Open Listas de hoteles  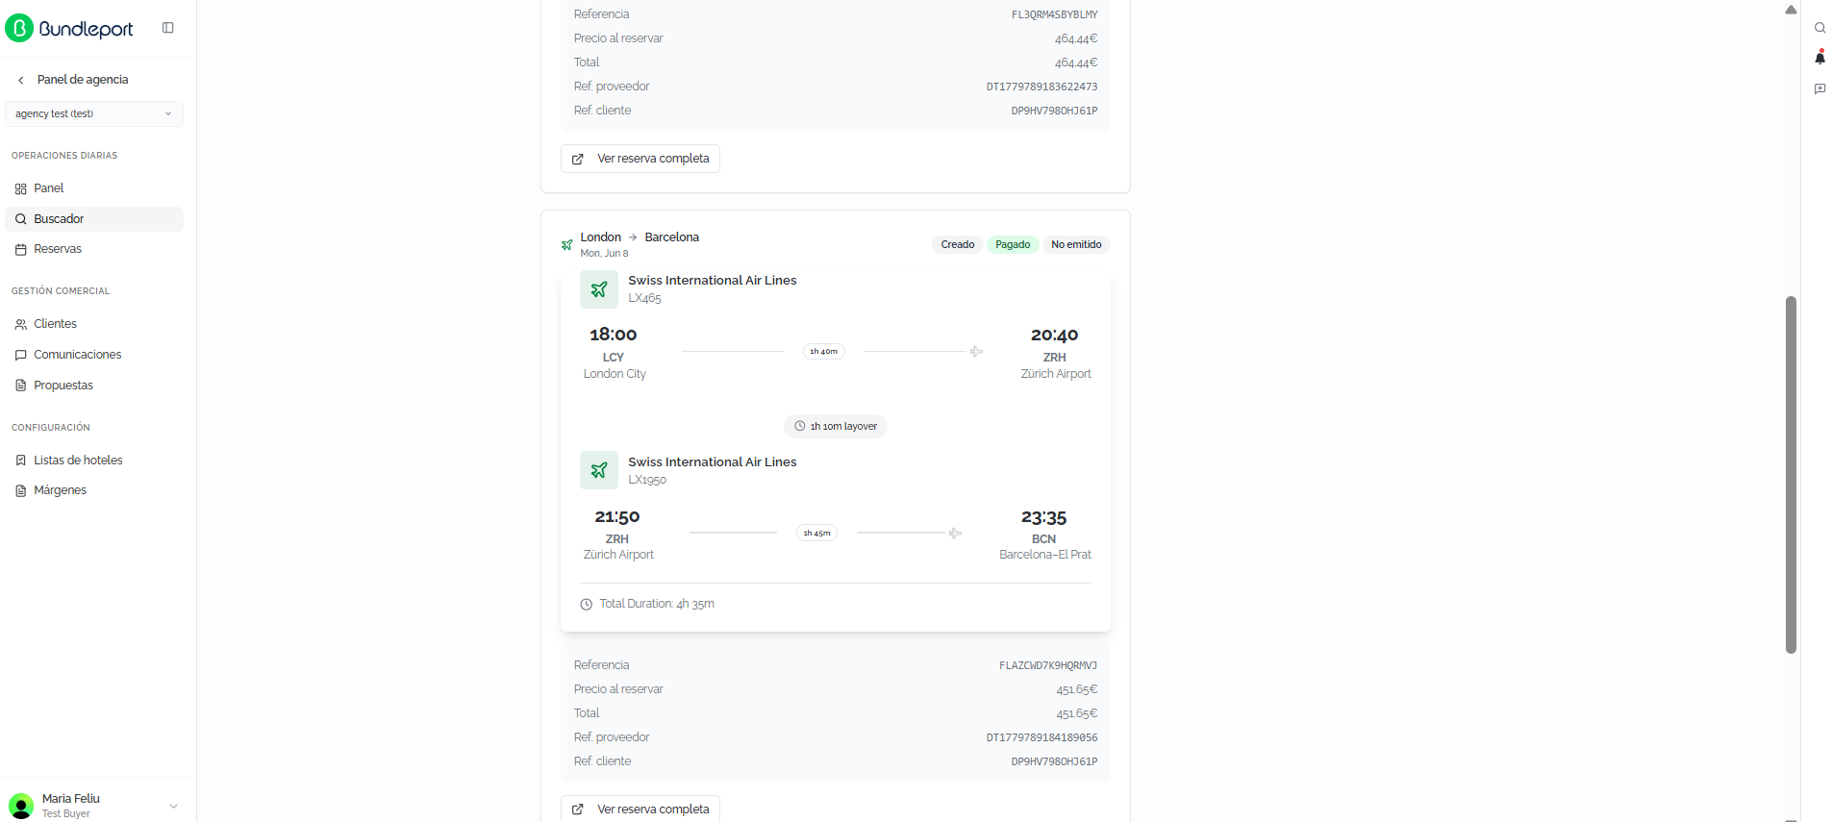(94, 461)
